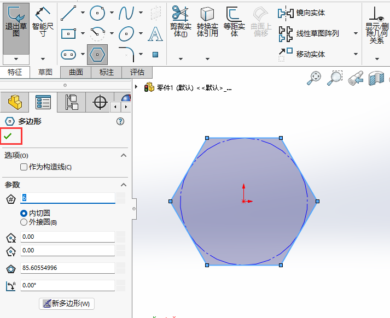Select the Polygon sketch tool
This screenshot has width=390, height=318.
[97, 54]
